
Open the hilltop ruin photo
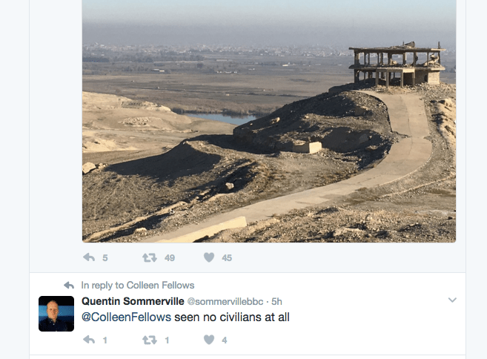click(x=269, y=121)
